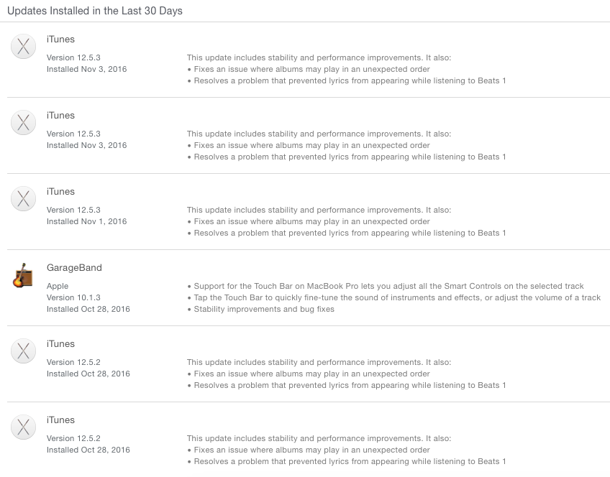610x477 pixels.
Task: Open the iTunes title of the Nov 1 update
Action: 60,192
